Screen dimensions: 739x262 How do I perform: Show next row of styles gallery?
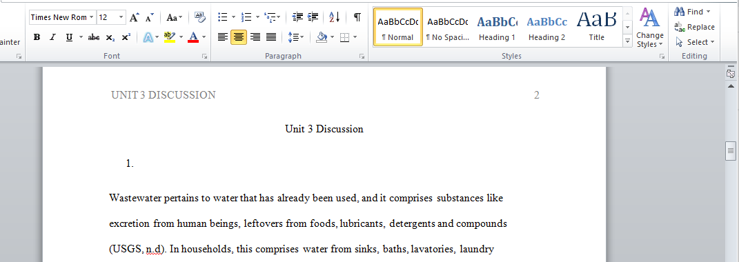pyautogui.click(x=627, y=28)
